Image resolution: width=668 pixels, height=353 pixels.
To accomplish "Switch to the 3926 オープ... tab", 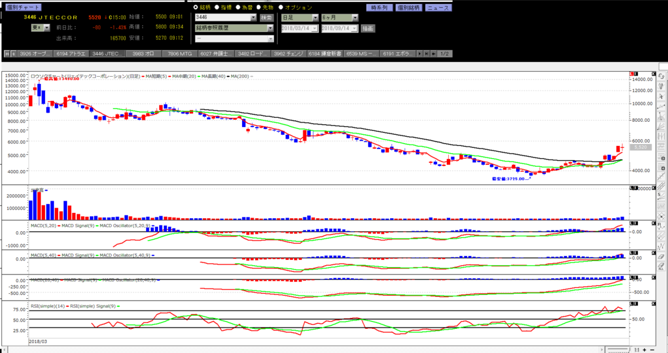I will (36, 54).
